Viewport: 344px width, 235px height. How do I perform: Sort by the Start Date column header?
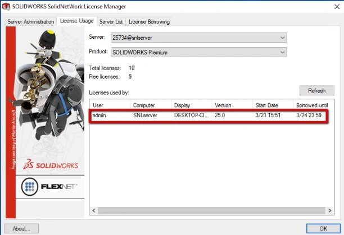click(273, 105)
